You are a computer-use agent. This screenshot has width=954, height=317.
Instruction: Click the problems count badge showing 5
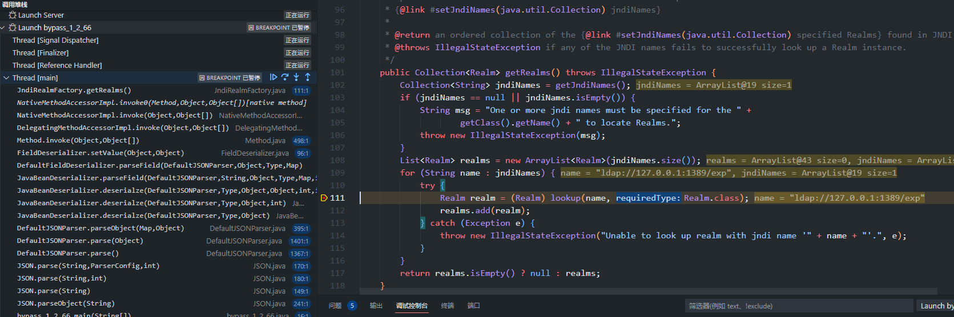pyautogui.click(x=352, y=306)
